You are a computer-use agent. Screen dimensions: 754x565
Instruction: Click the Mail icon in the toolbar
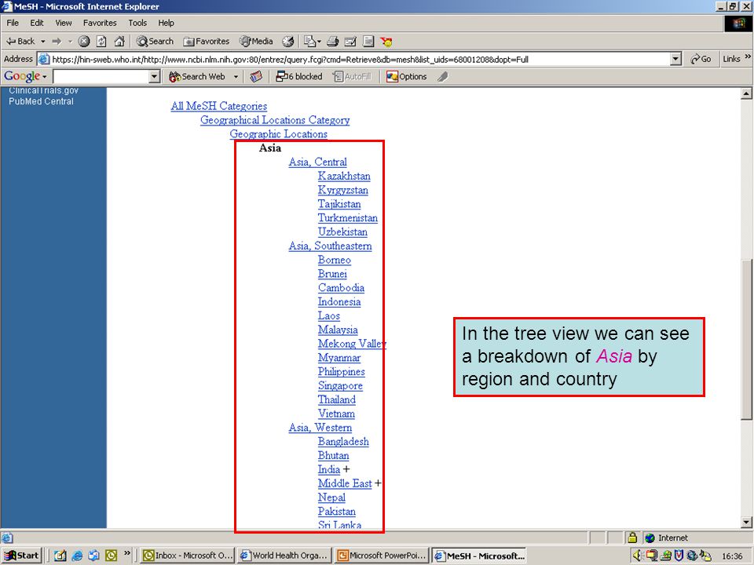pyautogui.click(x=312, y=42)
